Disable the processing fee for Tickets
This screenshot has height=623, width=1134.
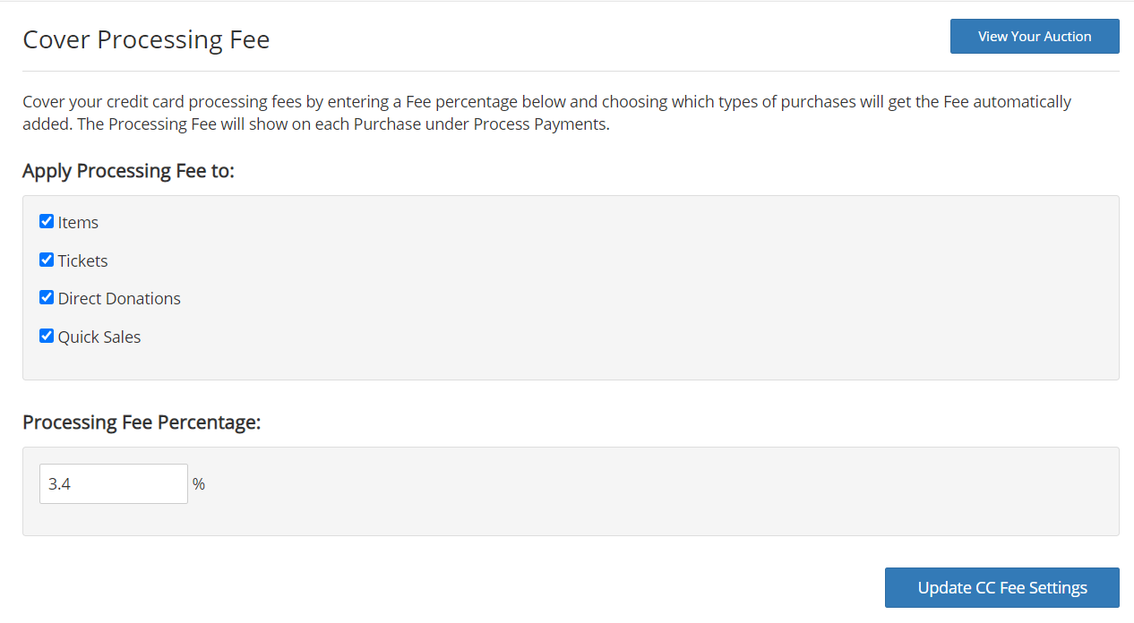(x=46, y=260)
